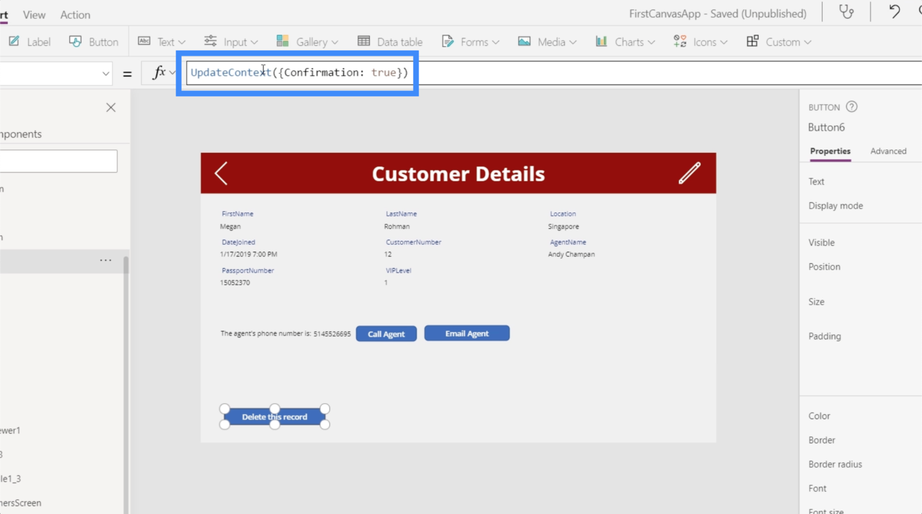Click the Padding property label
This screenshot has height=514, width=922.
click(x=824, y=336)
